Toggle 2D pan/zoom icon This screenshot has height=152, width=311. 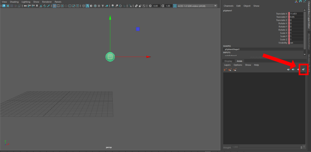tap(45, 6)
